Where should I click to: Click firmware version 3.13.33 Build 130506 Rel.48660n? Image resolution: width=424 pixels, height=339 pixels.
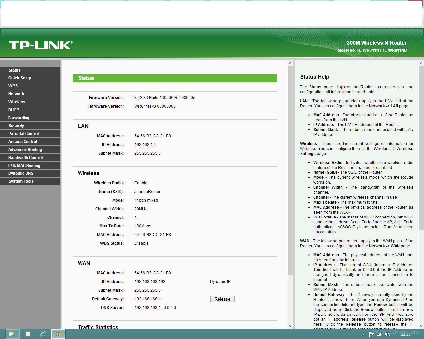(165, 98)
